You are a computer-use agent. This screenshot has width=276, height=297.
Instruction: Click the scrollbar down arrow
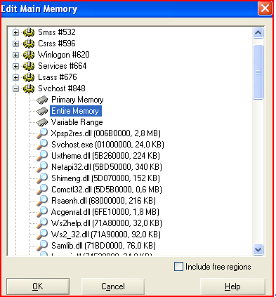click(x=258, y=249)
